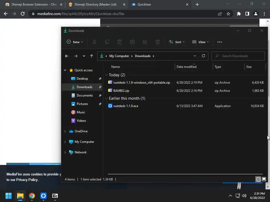Screen dimensions: 270x202
Task: Click the Share icon in Explorer toolbar
Action: coord(145,42)
